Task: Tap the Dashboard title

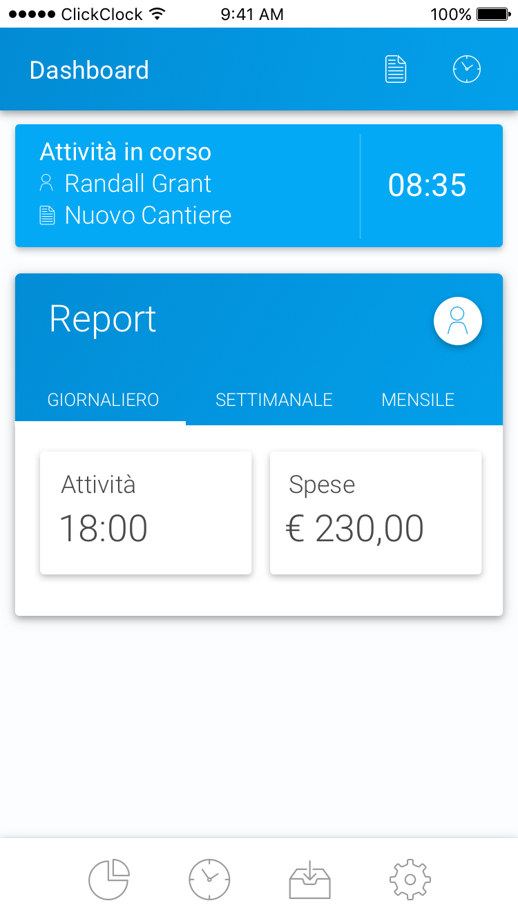Action: (89, 70)
